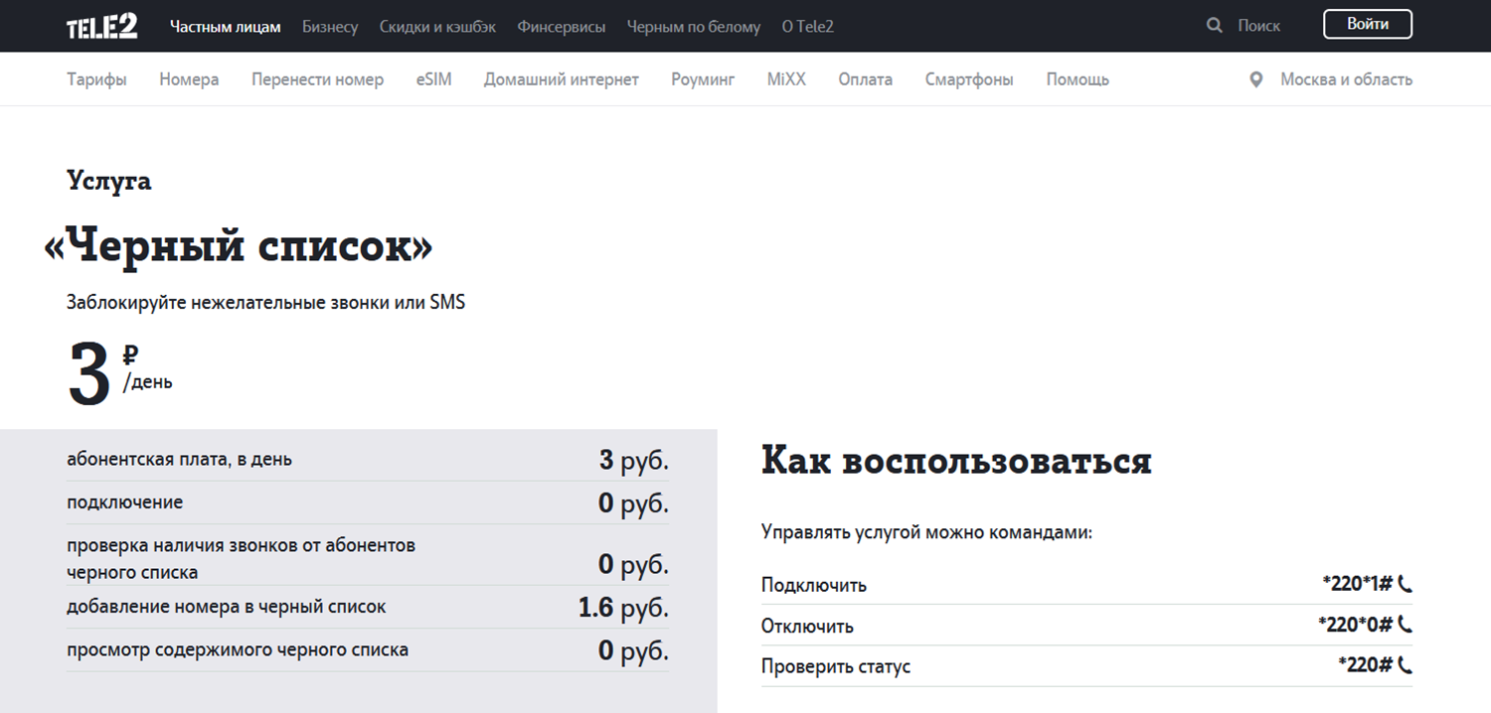Click просмотр содержимого черного списка row
This screenshot has width=1491, height=713.
click(x=368, y=650)
